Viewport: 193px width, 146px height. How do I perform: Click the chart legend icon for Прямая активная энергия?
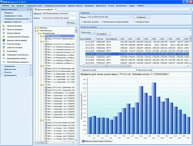pyautogui.click(x=83, y=141)
